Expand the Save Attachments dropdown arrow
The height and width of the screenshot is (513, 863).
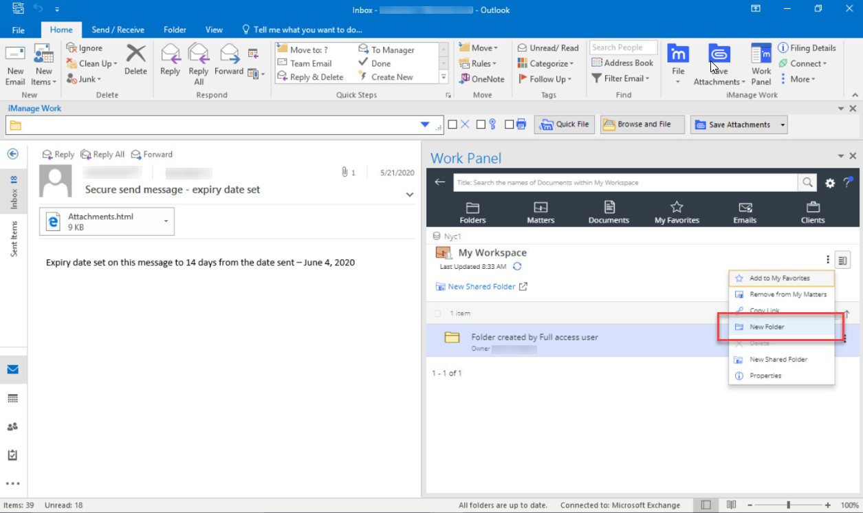point(782,125)
